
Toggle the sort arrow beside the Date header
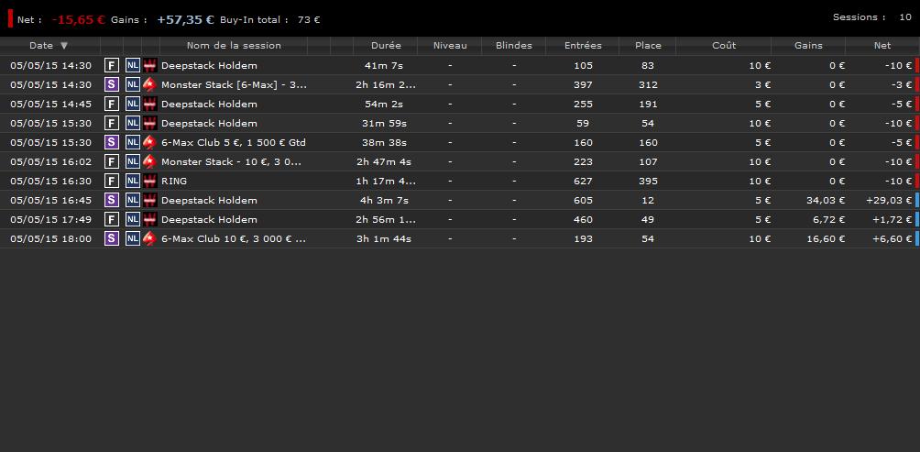[64, 45]
